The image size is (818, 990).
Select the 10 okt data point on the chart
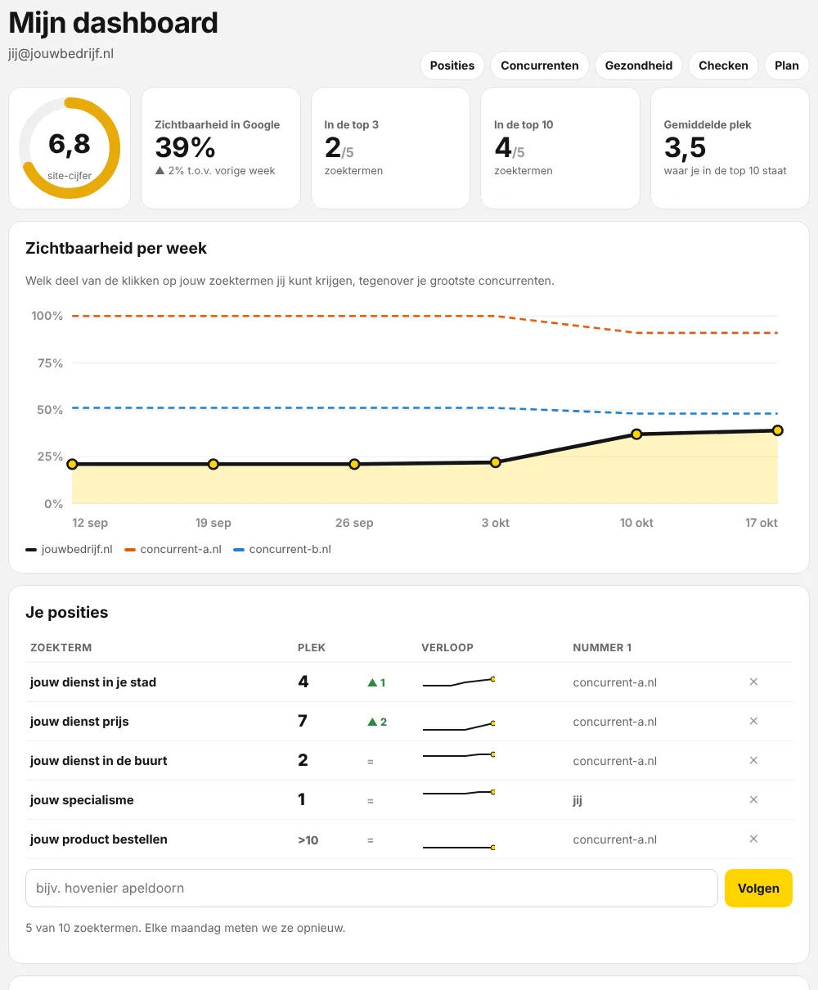coord(636,434)
